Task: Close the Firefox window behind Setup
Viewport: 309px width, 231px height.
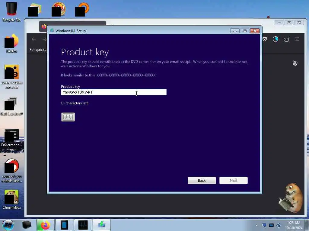Action: click(x=299, y=23)
